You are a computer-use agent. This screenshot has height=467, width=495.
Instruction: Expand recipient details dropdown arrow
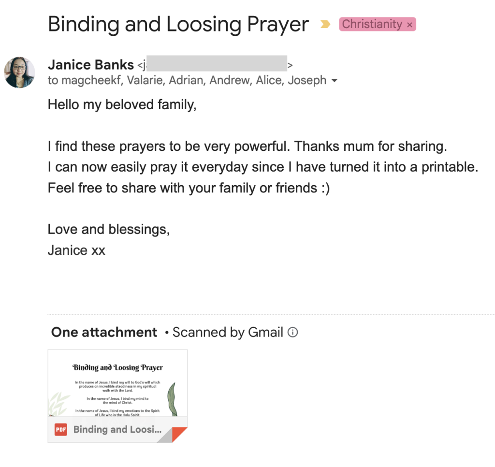coord(335,81)
